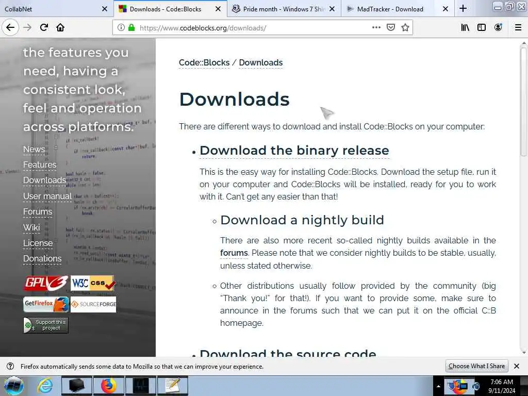Click the green padlock security icon
Screen dimensions: 528x396
pyautogui.click(x=131, y=27)
